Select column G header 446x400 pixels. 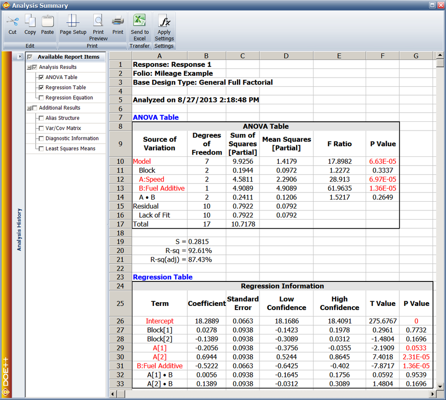416,56
